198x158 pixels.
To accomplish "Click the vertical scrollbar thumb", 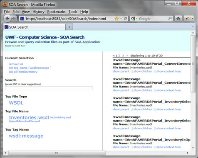I will pos(193,64).
